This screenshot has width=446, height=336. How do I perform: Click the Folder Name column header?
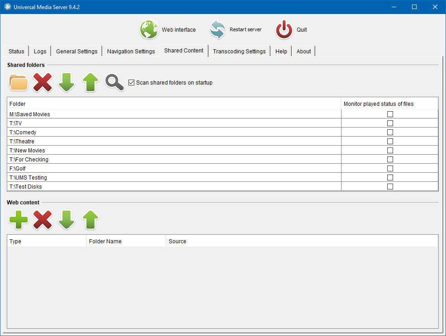[126, 241]
